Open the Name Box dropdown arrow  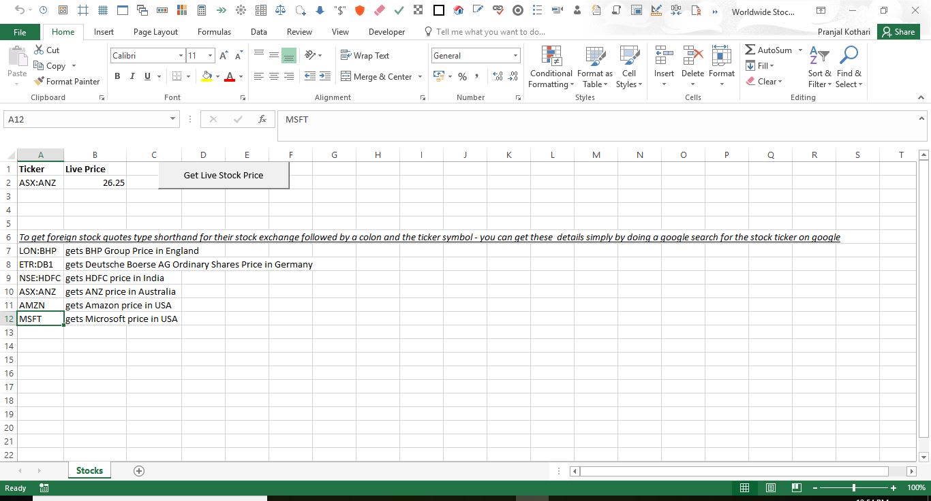pyautogui.click(x=173, y=119)
